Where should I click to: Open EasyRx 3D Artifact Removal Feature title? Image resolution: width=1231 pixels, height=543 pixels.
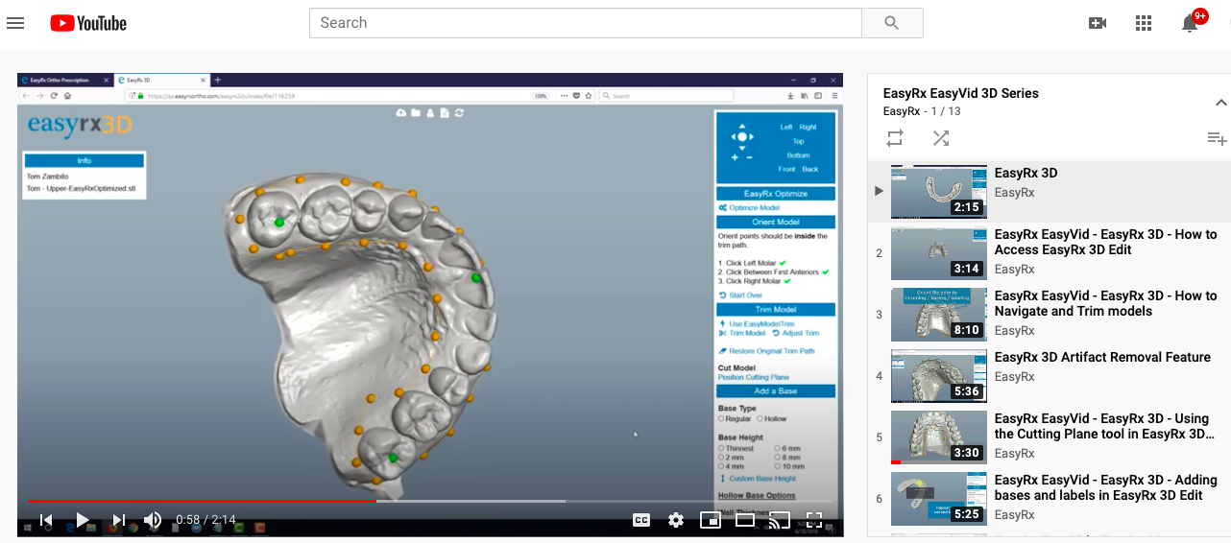pos(1102,357)
